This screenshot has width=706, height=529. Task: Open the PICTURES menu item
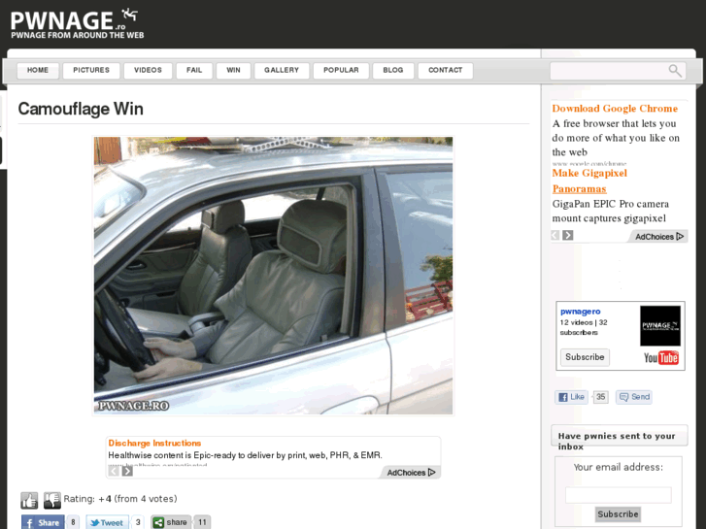(x=91, y=70)
